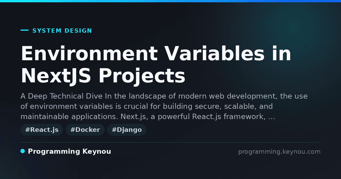Open the SYSTEM DESIGN category label
This screenshot has height=179, width=341.
pos(62,31)
